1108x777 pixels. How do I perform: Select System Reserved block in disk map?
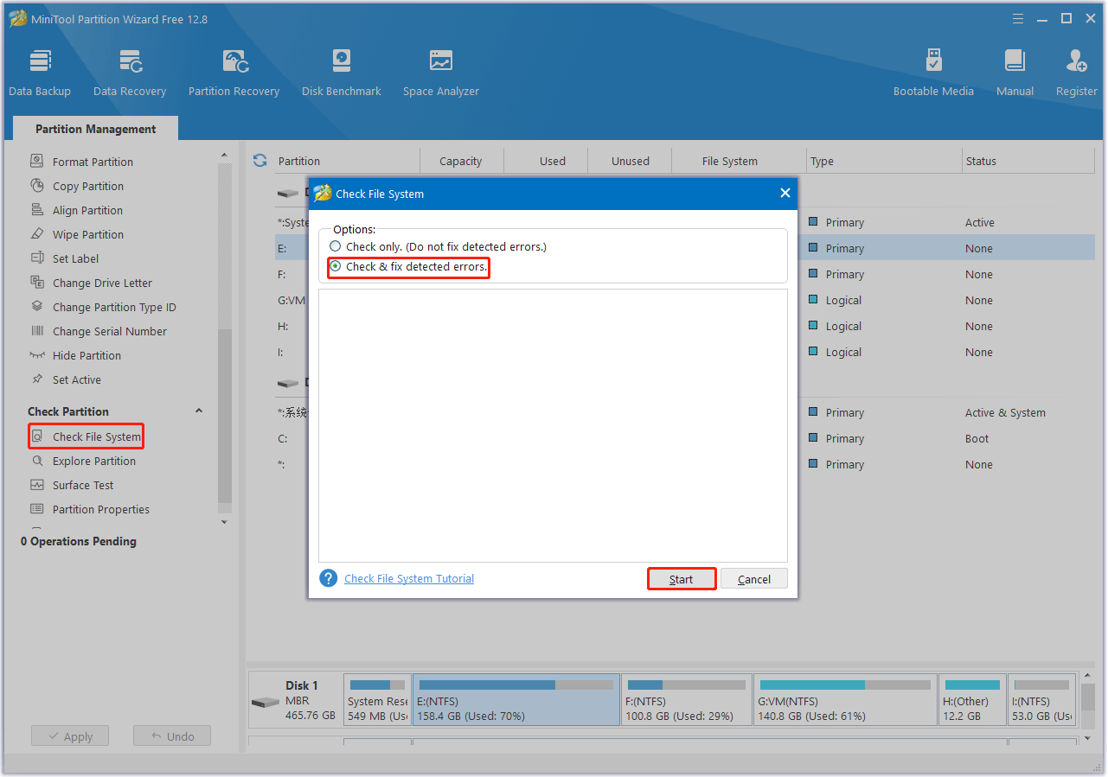pos(377,699)
